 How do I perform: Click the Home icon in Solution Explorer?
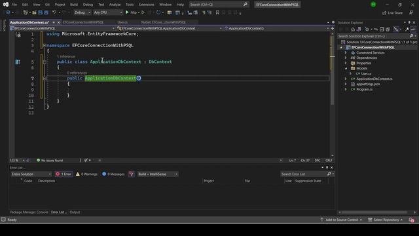[x=353, y=29]
